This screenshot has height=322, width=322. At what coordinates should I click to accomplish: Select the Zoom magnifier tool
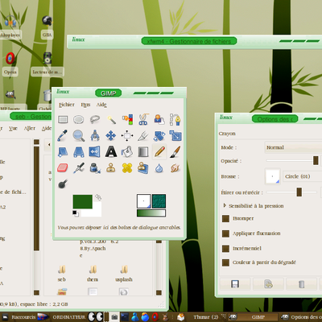79,135
